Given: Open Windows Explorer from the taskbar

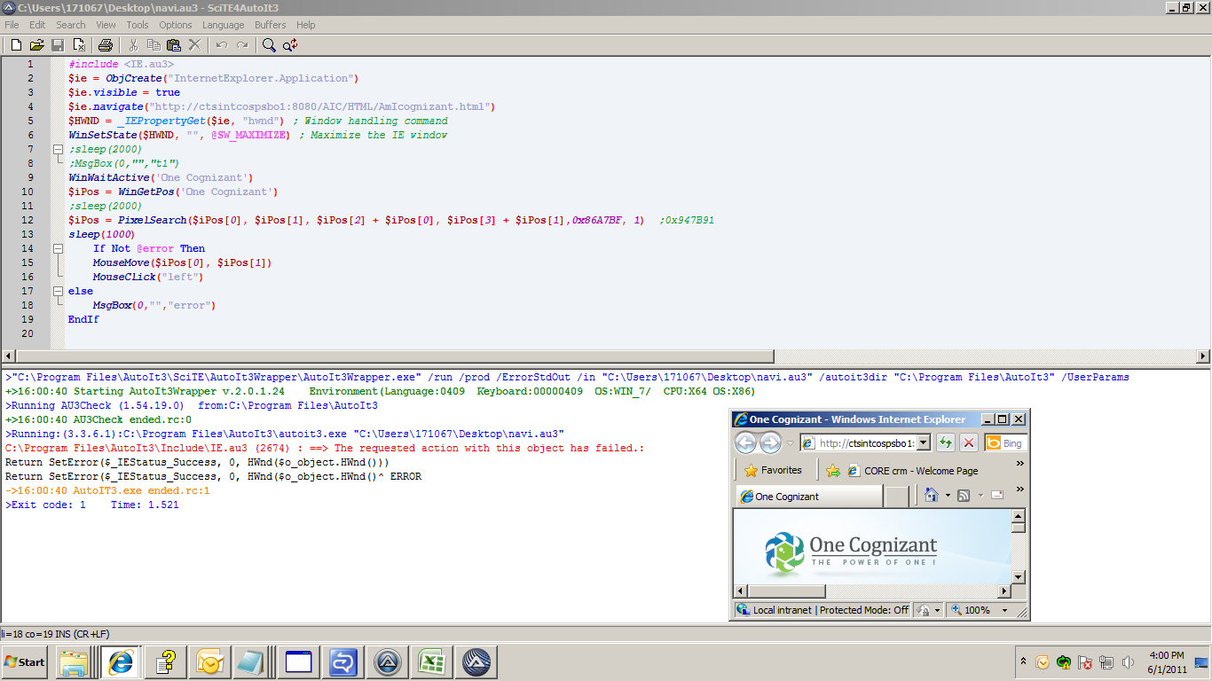Looking at the screenshot, I should [75, 661].
